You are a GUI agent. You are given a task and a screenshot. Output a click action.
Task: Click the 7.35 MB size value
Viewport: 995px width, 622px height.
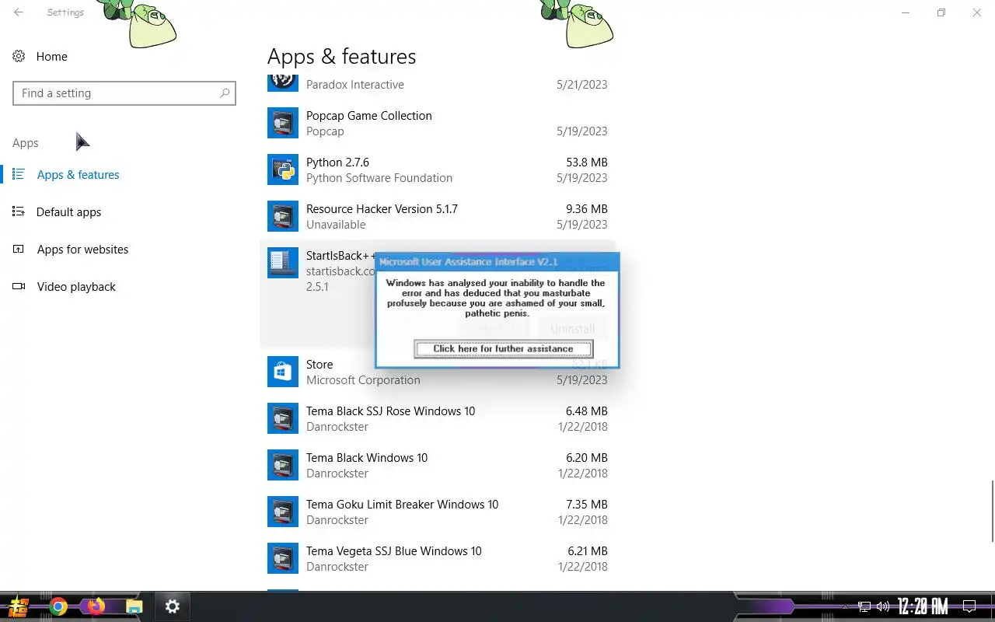[587, 505]
